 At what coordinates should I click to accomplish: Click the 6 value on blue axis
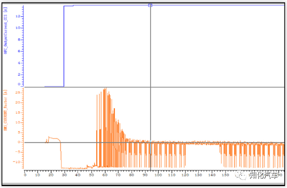(x=19, y=51)
